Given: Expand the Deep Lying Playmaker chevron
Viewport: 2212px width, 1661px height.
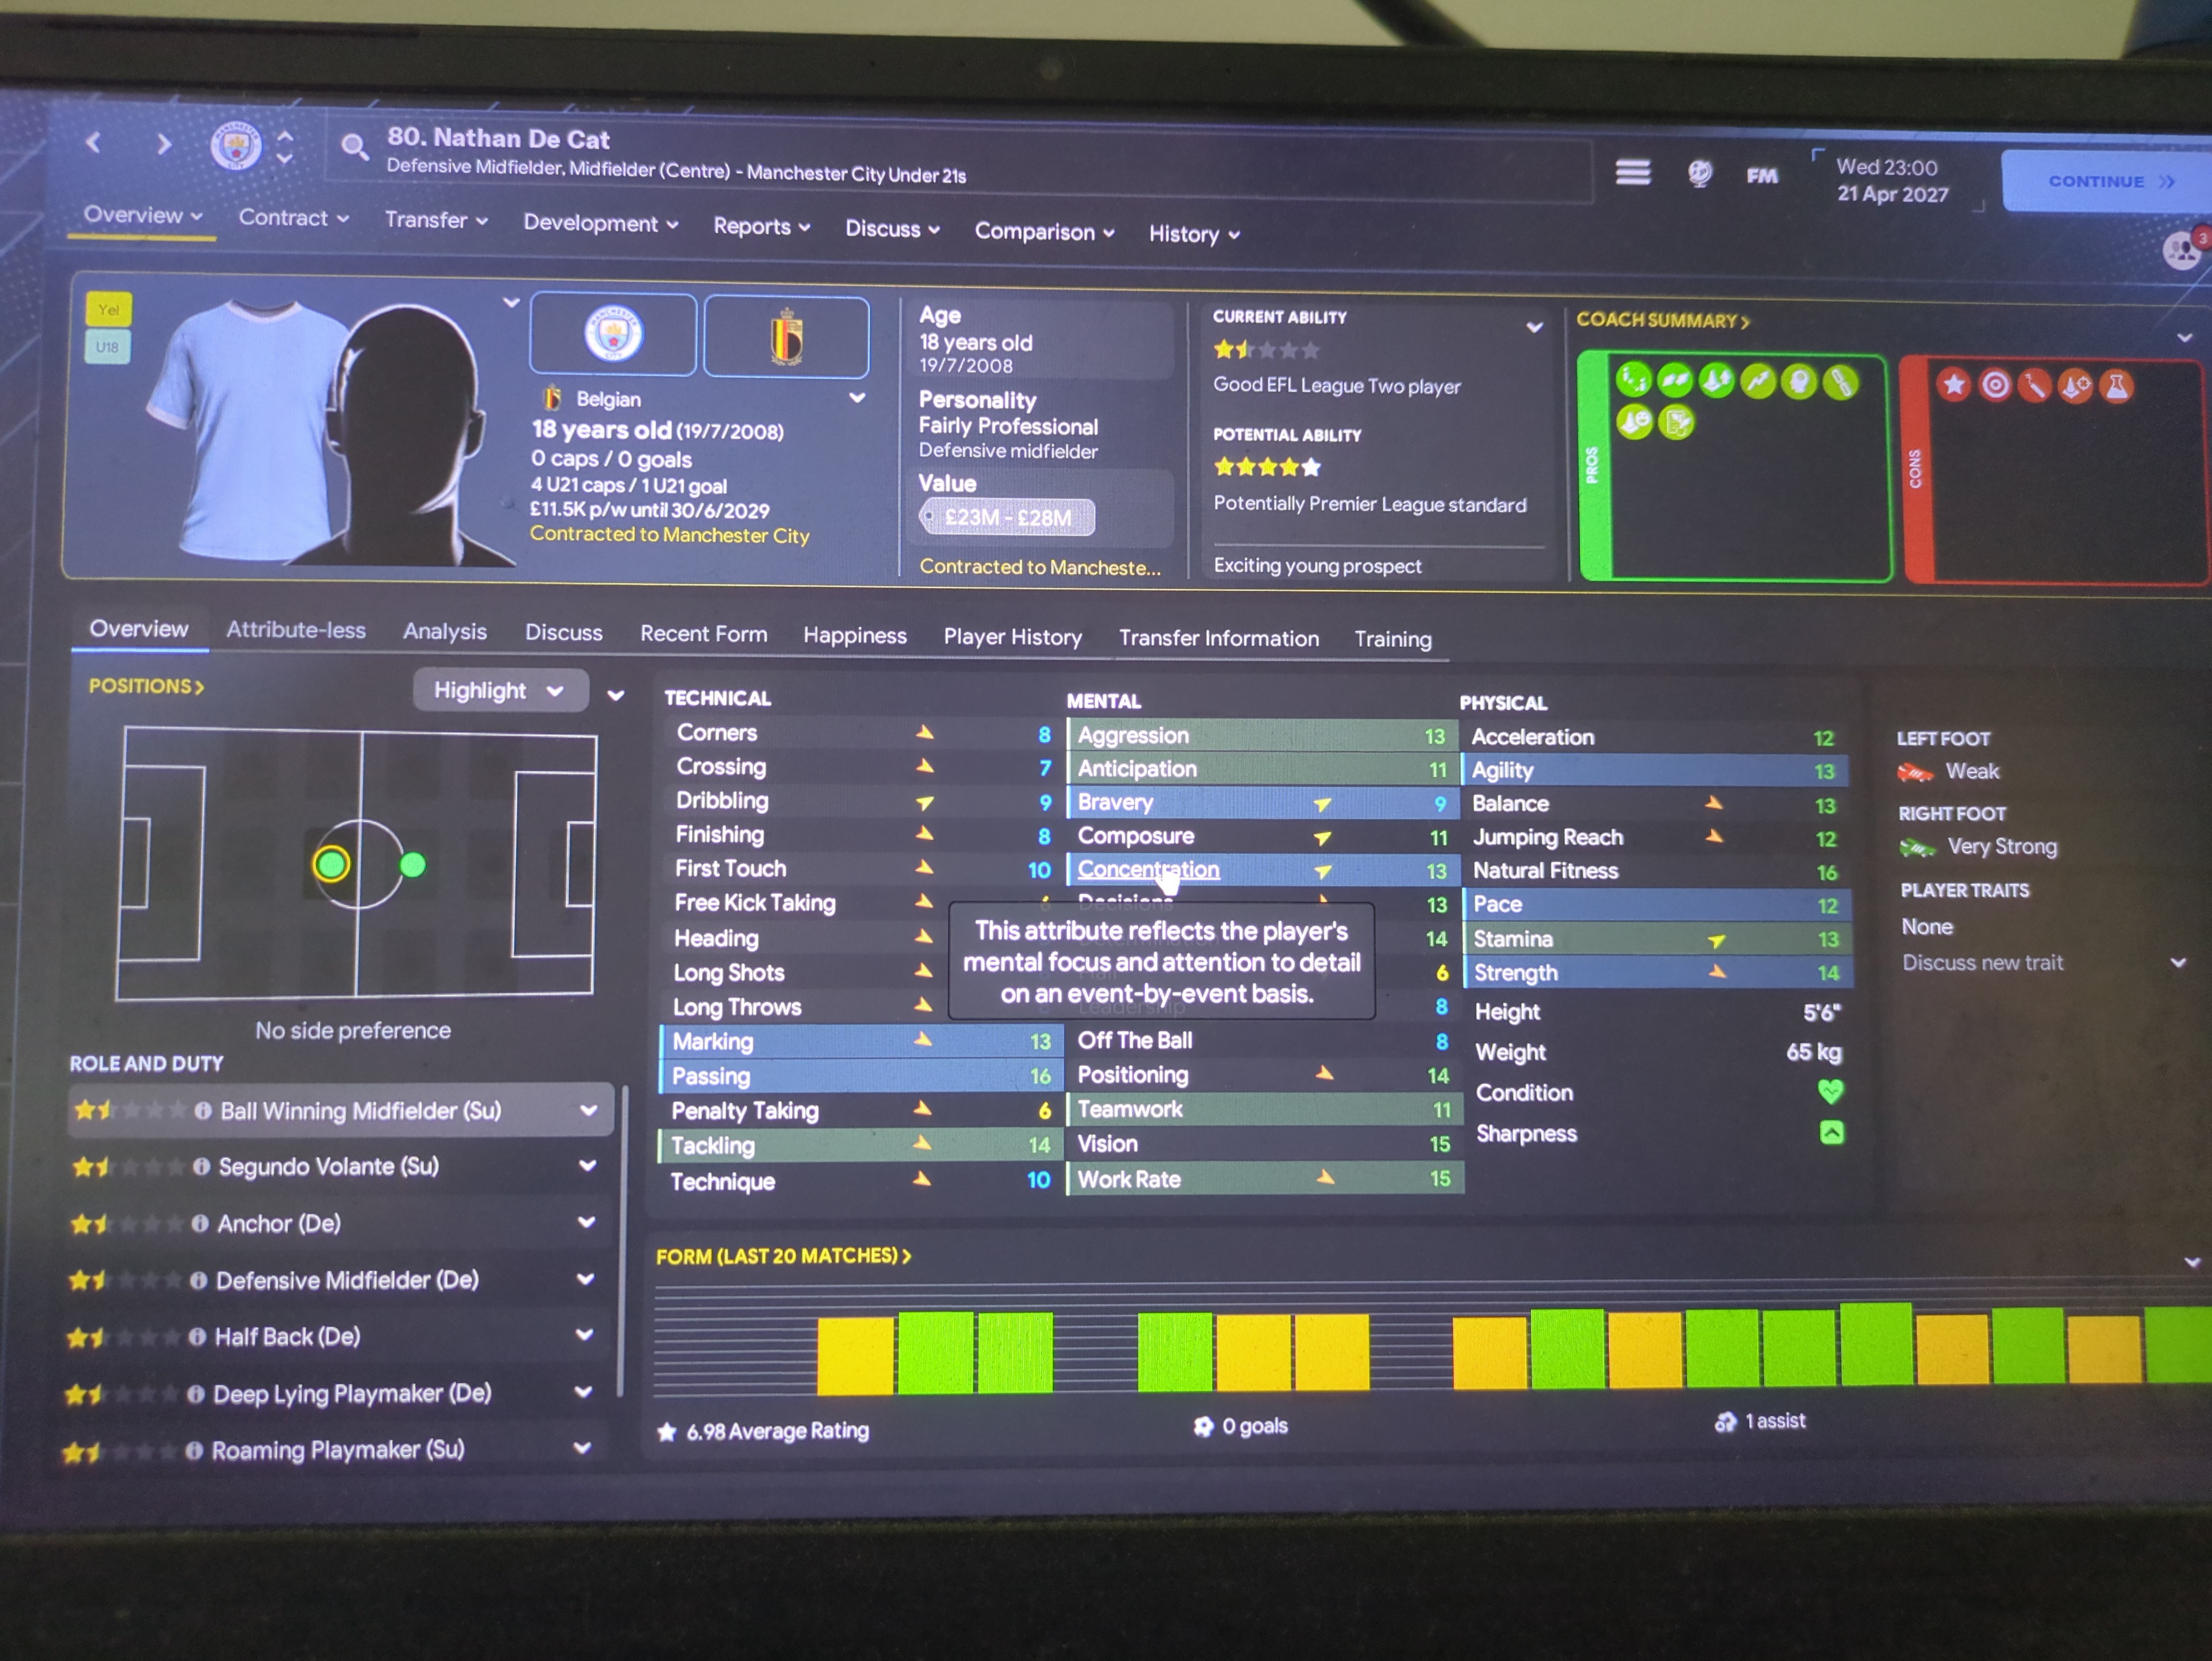Looking at the screenshot, I should click(583, 1392).
